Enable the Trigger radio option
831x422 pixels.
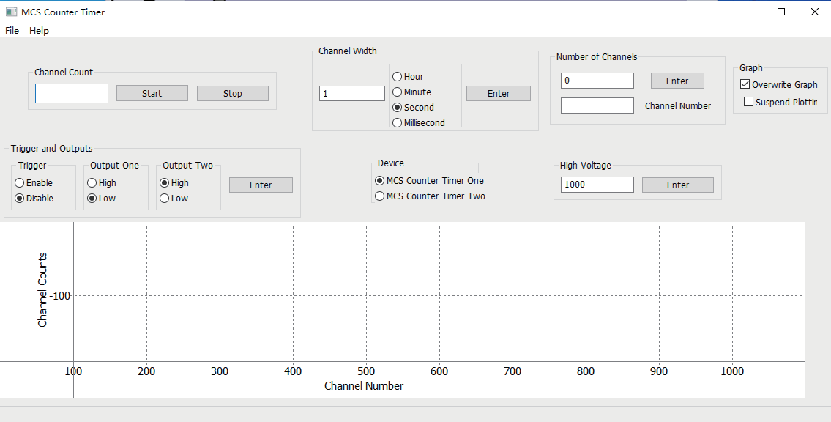coord(20,183)
